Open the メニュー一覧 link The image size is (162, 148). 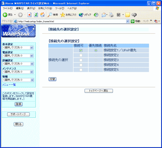click(x=9, y=85)
